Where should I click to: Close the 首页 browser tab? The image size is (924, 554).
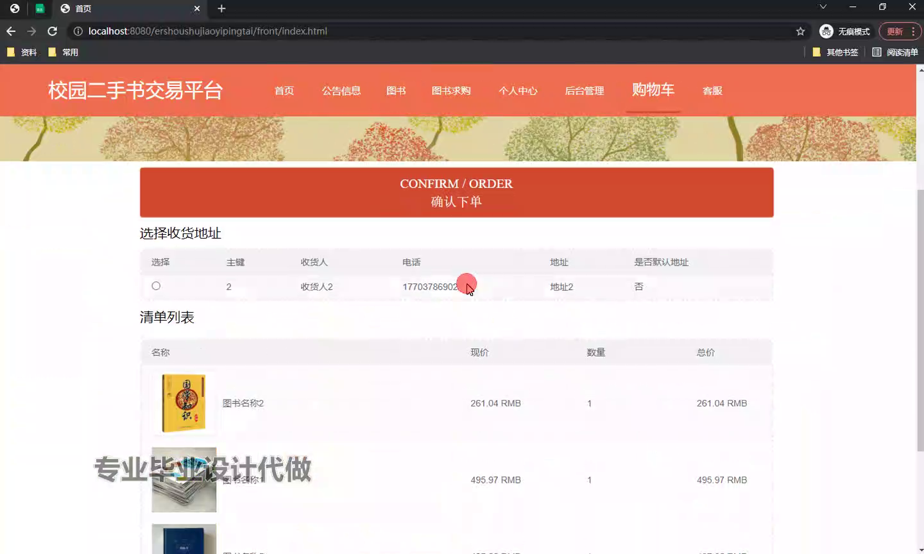coord(197,8)
